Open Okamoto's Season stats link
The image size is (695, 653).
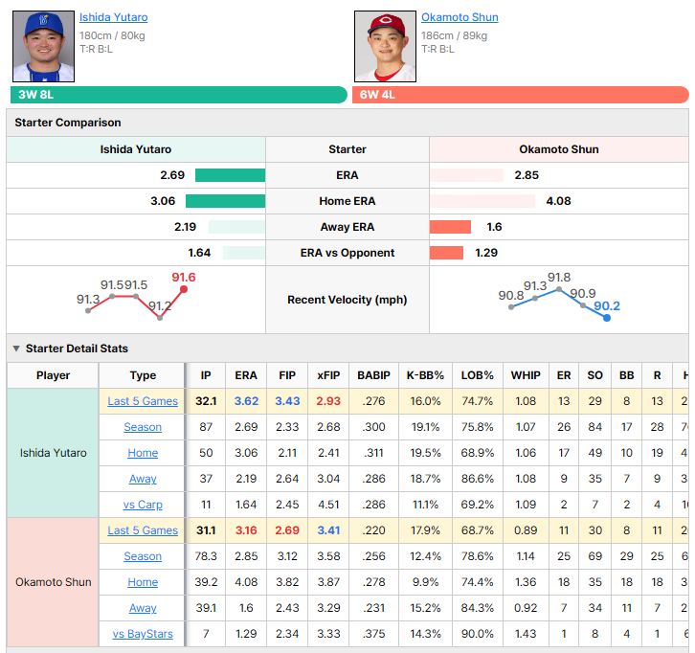143,556
